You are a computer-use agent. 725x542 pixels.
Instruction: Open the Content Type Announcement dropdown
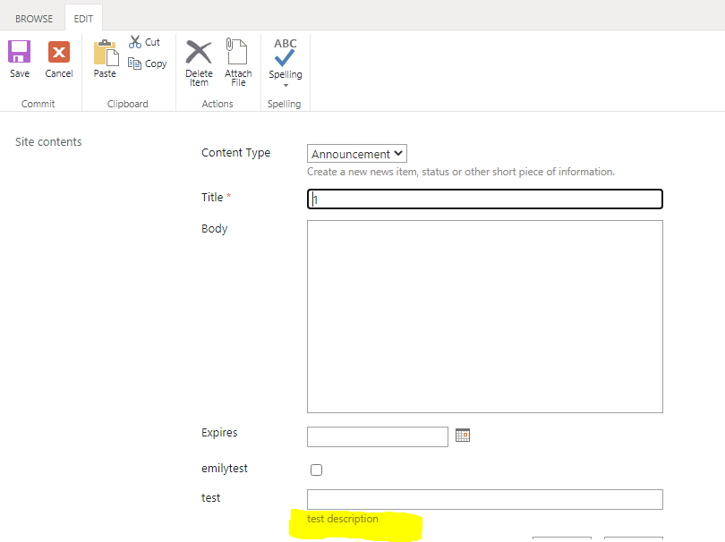[357, 154]
